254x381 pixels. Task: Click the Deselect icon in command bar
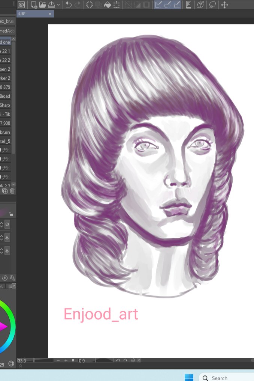pos(128,5)
